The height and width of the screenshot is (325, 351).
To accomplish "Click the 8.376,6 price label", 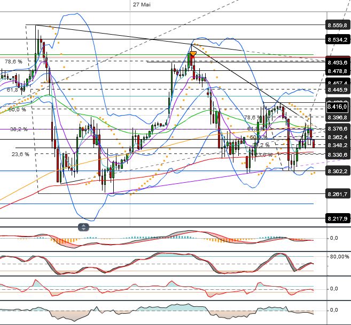I will click(x=338, y=128).
